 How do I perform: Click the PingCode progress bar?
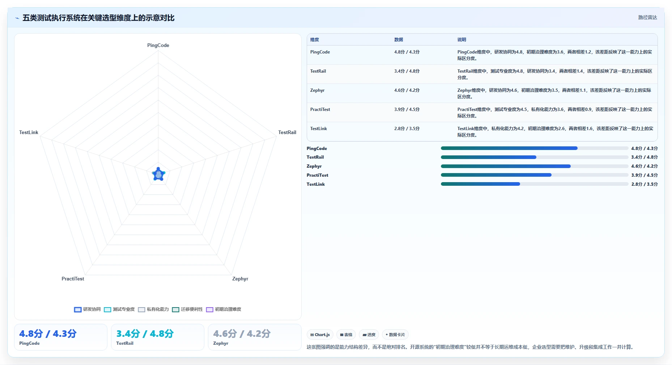pyautogui.click(x=535, y=148)
